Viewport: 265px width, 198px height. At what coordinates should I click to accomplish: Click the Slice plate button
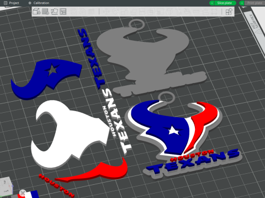(225, 3)
